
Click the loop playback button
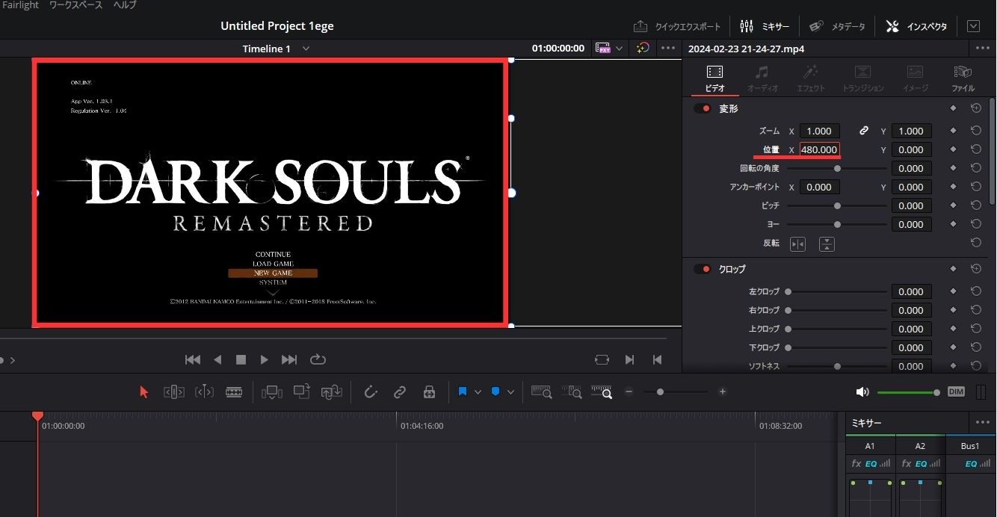pos(318,359)
